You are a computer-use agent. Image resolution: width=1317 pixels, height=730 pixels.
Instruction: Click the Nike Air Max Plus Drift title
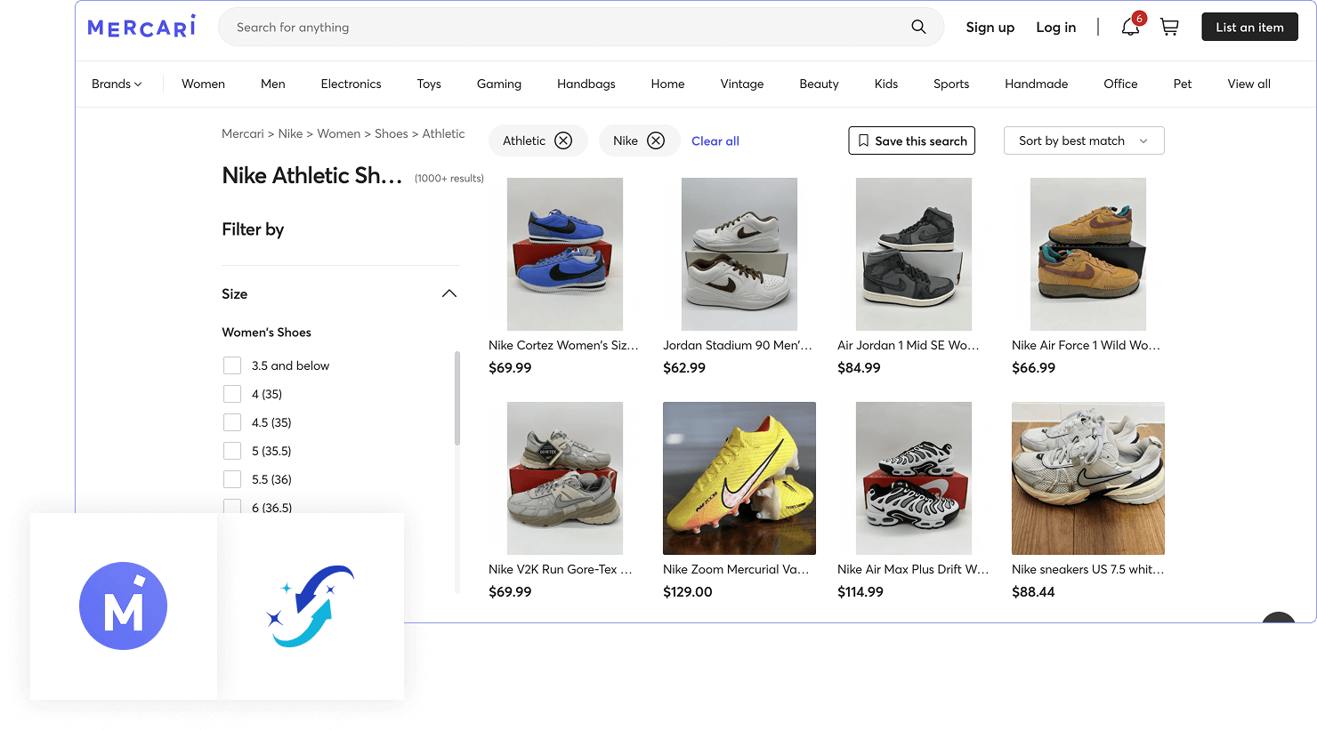(913, 569)
